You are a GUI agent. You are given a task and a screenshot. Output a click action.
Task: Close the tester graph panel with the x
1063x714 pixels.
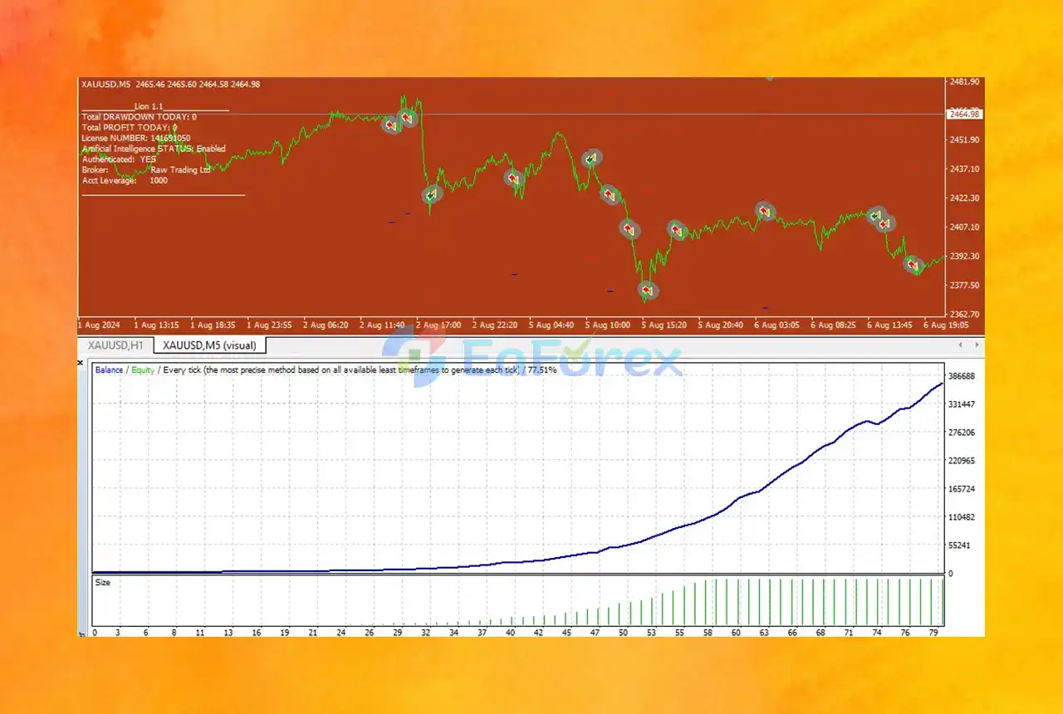(x=81, y=362)
